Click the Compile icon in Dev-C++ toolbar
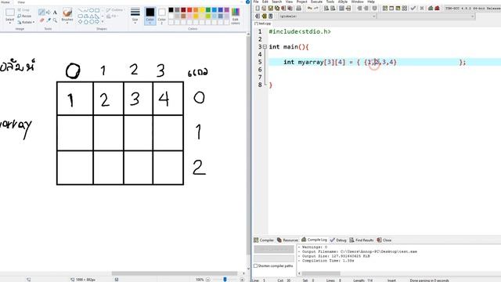 tap(385, 8)
